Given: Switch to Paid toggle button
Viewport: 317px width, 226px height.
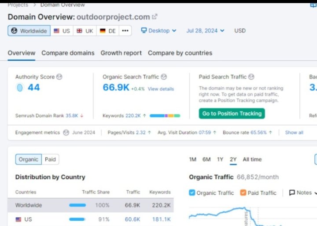Looking at the screenshot, I should pyautogui.click(x=50, y=159).
